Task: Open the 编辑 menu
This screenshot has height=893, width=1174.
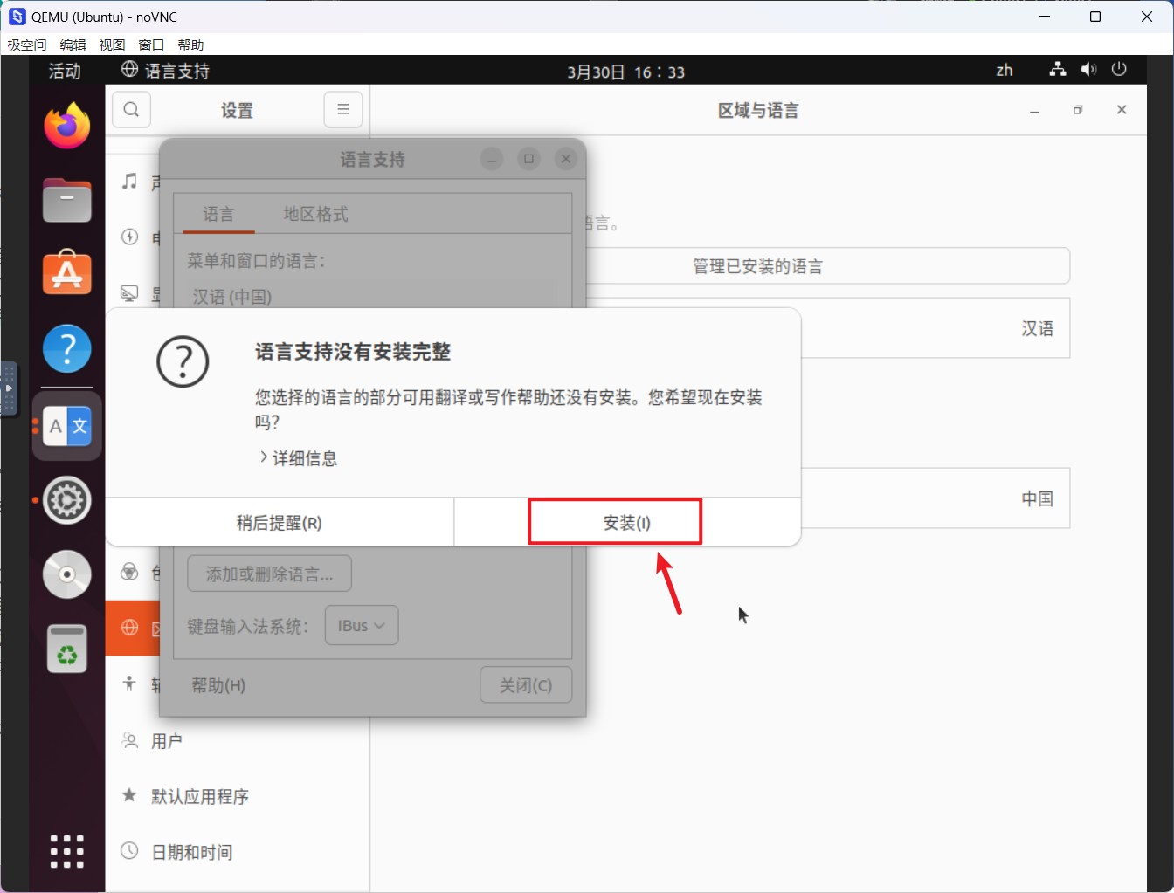Action: click(x=73, y=45)
